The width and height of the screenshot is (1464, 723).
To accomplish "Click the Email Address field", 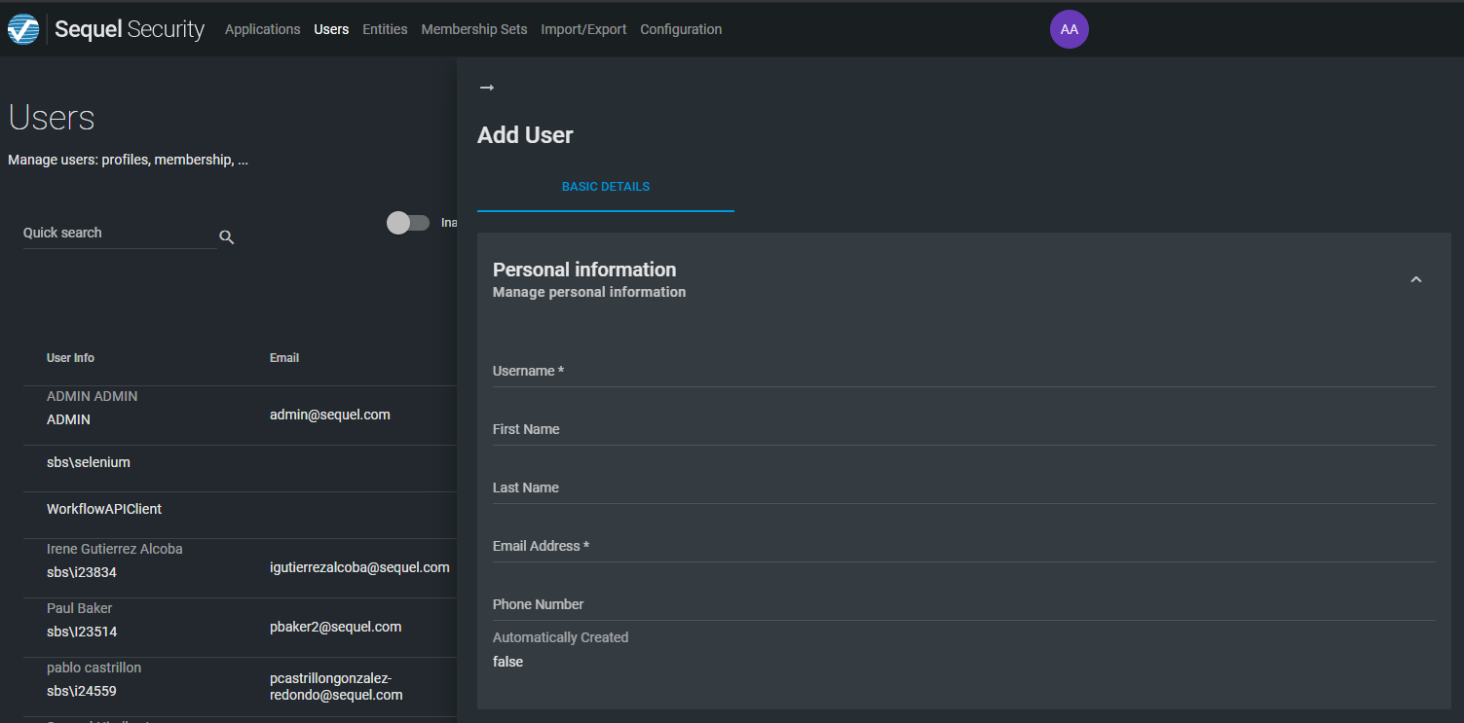I will click(x=964, y=546).
